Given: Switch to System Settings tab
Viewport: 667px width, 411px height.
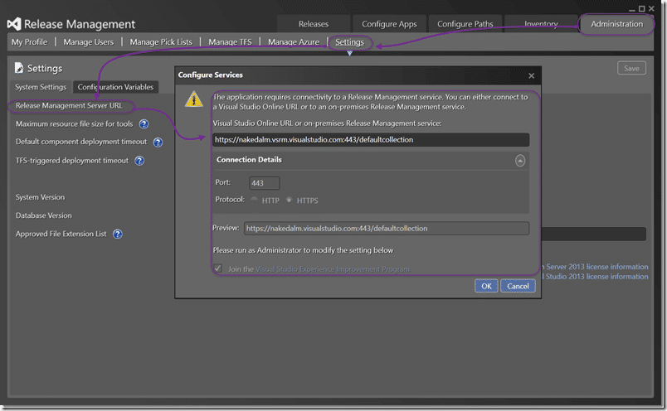Looking at the screenshot, I should coord(41,87).
